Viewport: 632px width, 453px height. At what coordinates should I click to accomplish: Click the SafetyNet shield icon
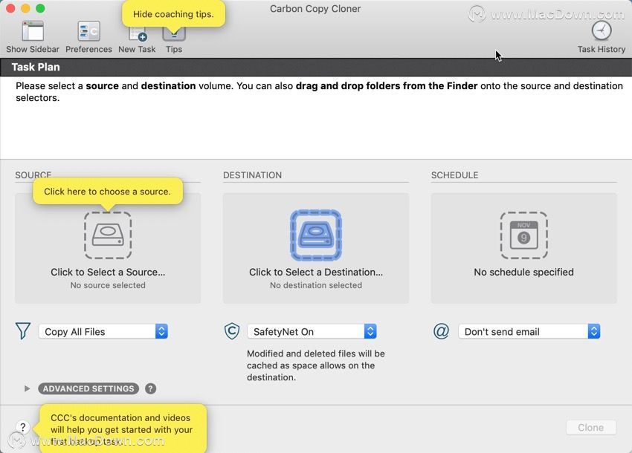click(x=232, y=331)
